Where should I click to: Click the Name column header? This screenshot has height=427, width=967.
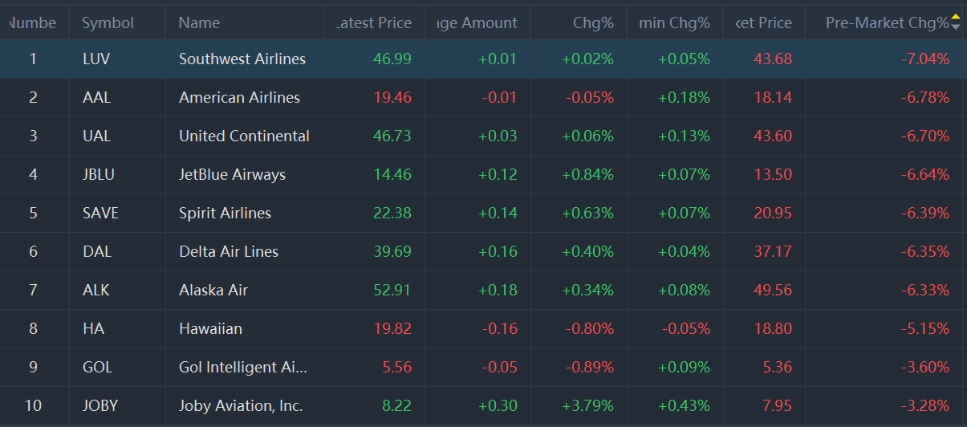(199, 22)
